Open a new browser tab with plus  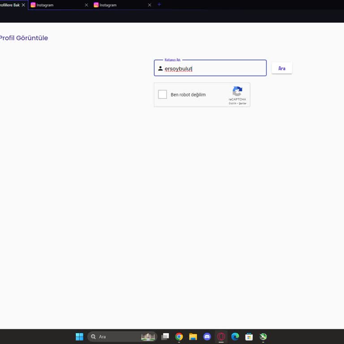pos(159,4)
